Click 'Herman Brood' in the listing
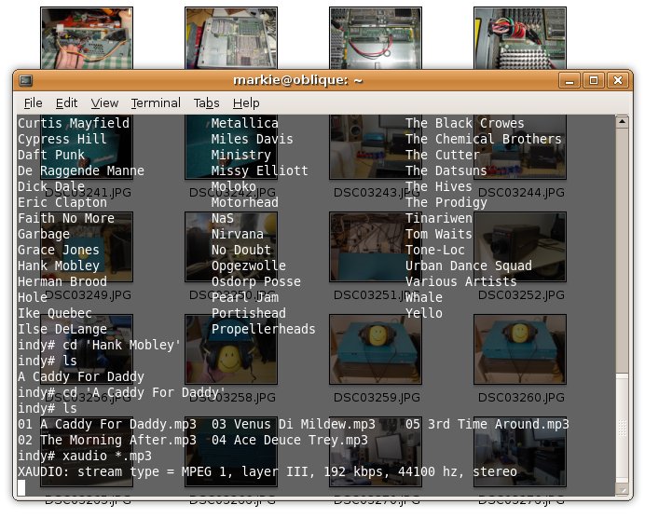The height and width of the screenshot is (518, 645). click(62, 281)
